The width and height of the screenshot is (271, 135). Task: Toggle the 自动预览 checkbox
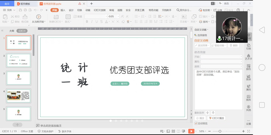[x=196, y=123]
